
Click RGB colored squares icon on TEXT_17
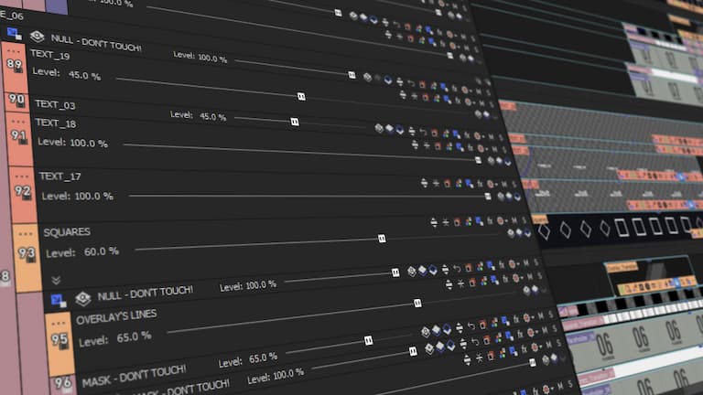point(459,184)
